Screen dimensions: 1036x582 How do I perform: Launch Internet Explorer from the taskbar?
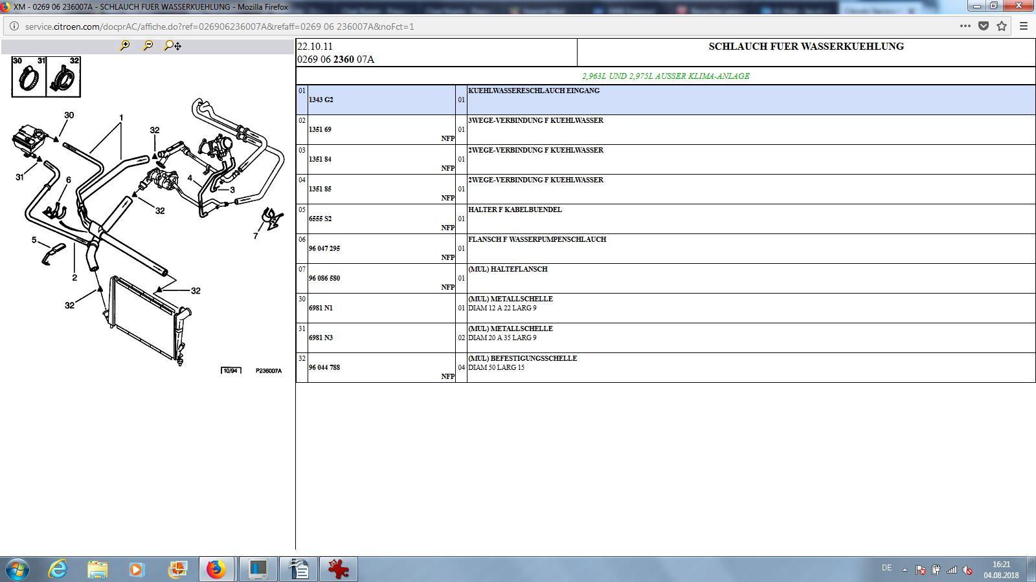point(58,569)
